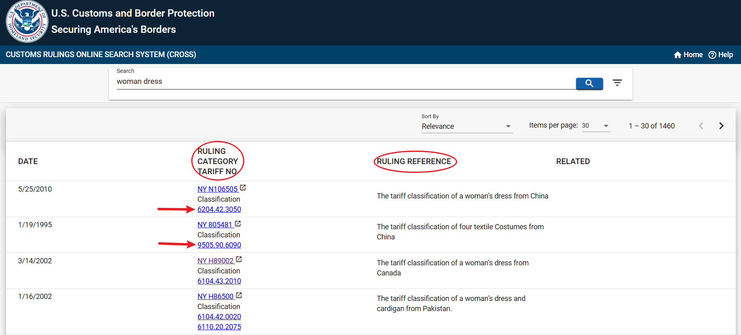Open the Items per page dropdown
The height and width of the screenshot is (335, 741).
click(x=595, y=126)
